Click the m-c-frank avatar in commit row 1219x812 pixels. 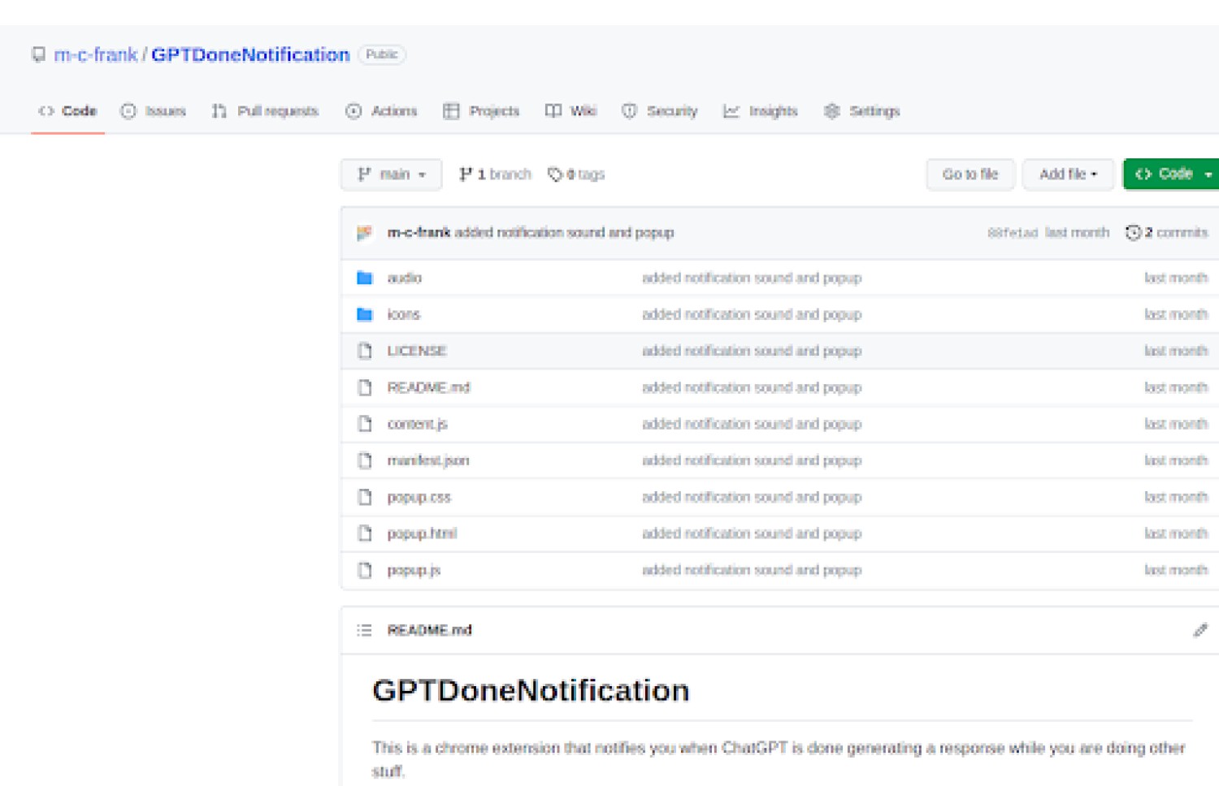(x=365, y=233)
